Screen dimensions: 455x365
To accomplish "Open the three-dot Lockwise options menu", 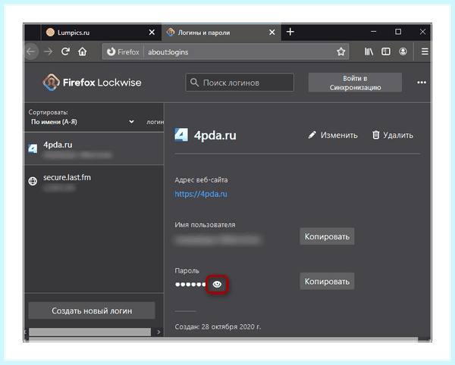I will coord(422,83).
